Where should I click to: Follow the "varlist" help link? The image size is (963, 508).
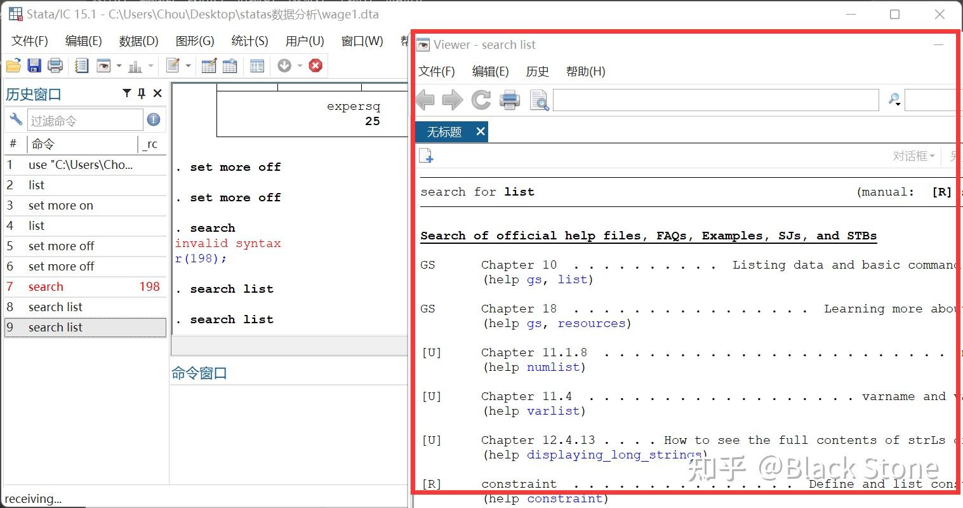click(x=553, y=411)
